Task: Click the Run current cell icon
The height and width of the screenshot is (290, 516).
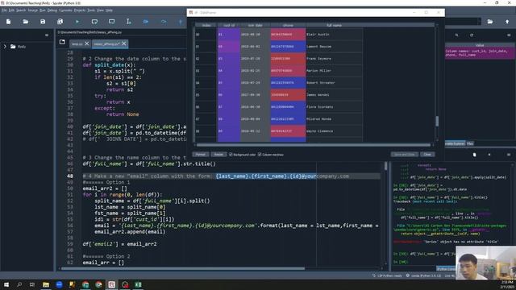Action: coord(94,22)
